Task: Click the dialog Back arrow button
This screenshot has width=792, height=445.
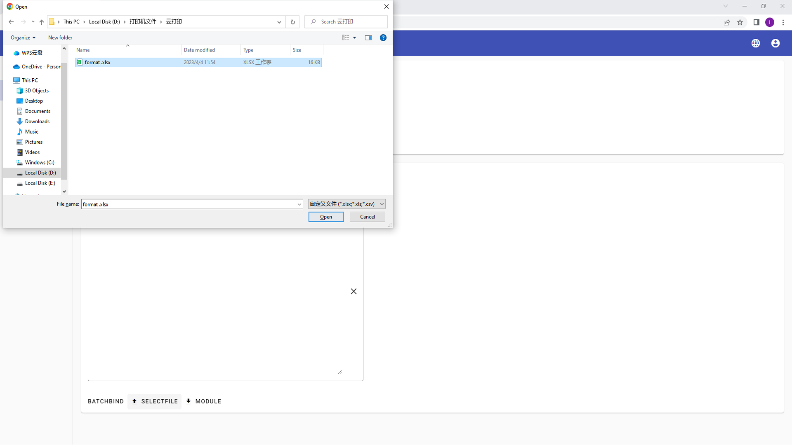Action: pyautogui.click(x=11, y=22)
